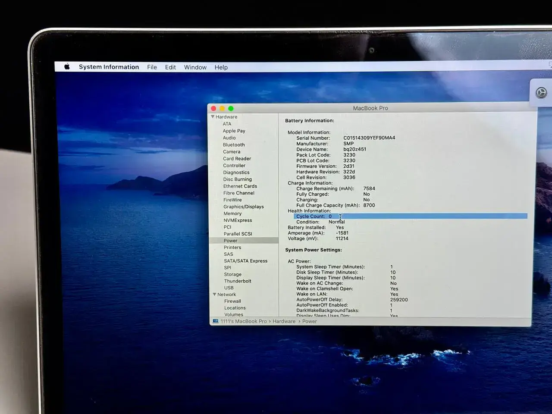Select Volumes under Network
Image resolution: width=552 pixels, height=414 pixels.
coord(234,314)
